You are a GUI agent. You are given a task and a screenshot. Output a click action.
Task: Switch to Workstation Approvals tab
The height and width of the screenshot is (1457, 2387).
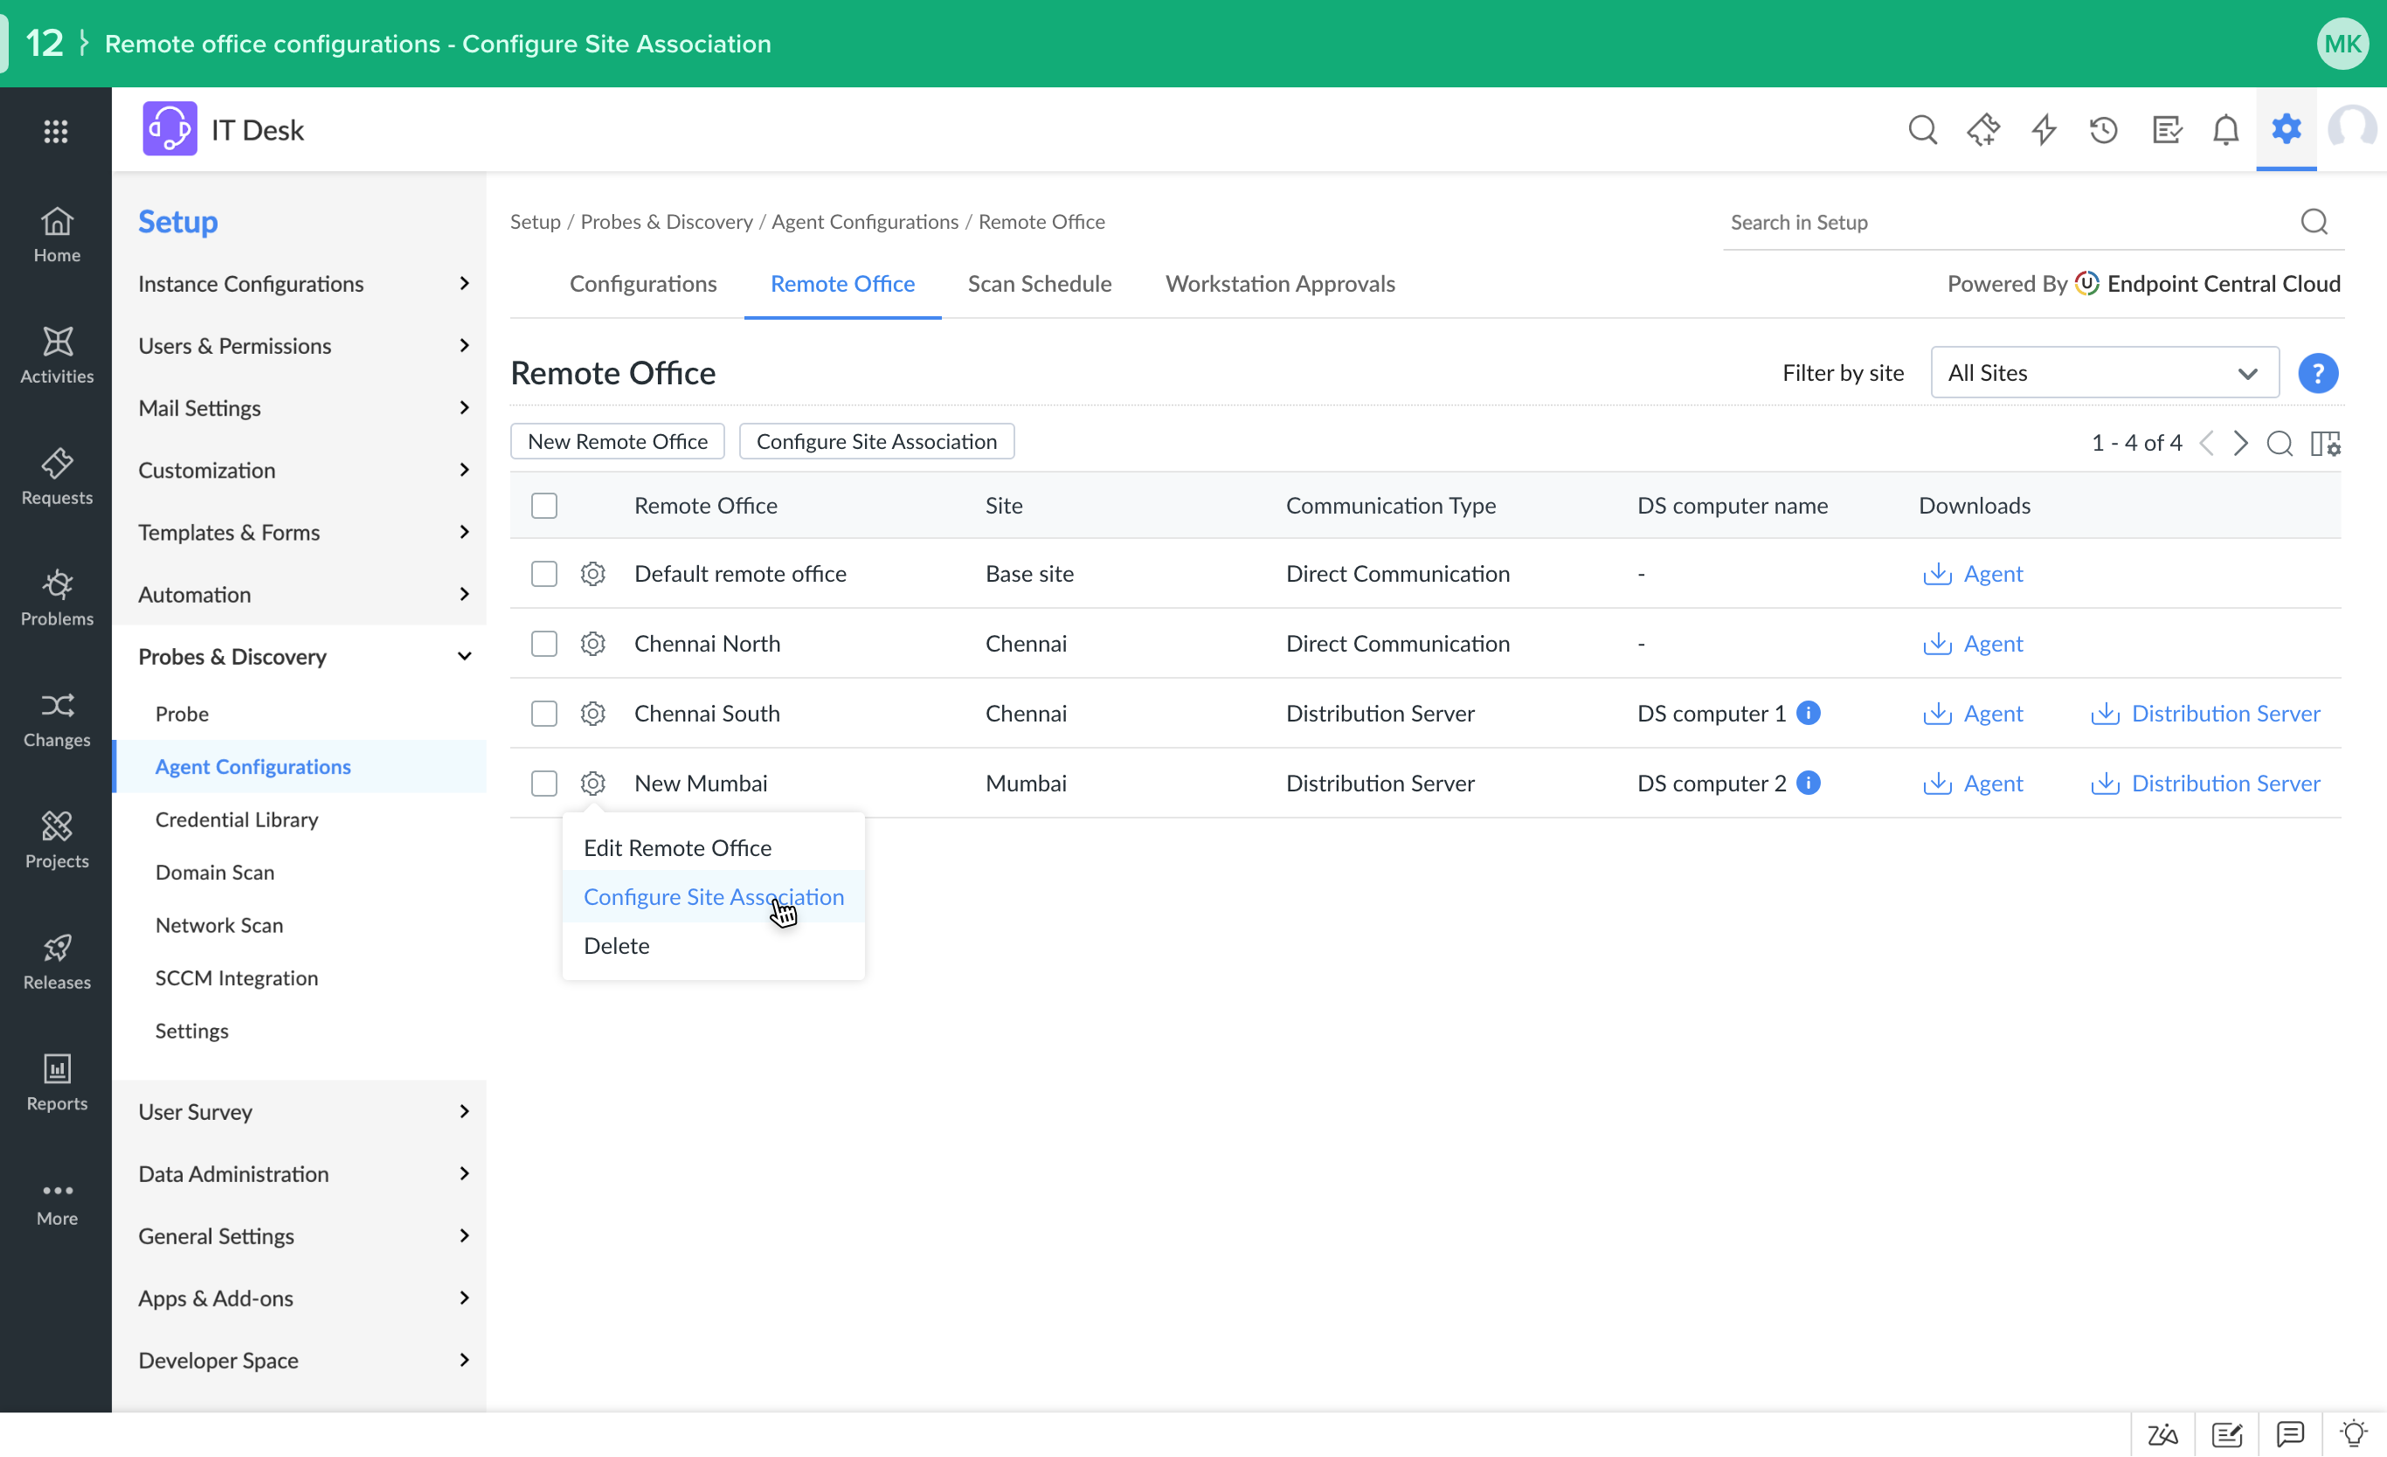click(x=1280, y=284)
